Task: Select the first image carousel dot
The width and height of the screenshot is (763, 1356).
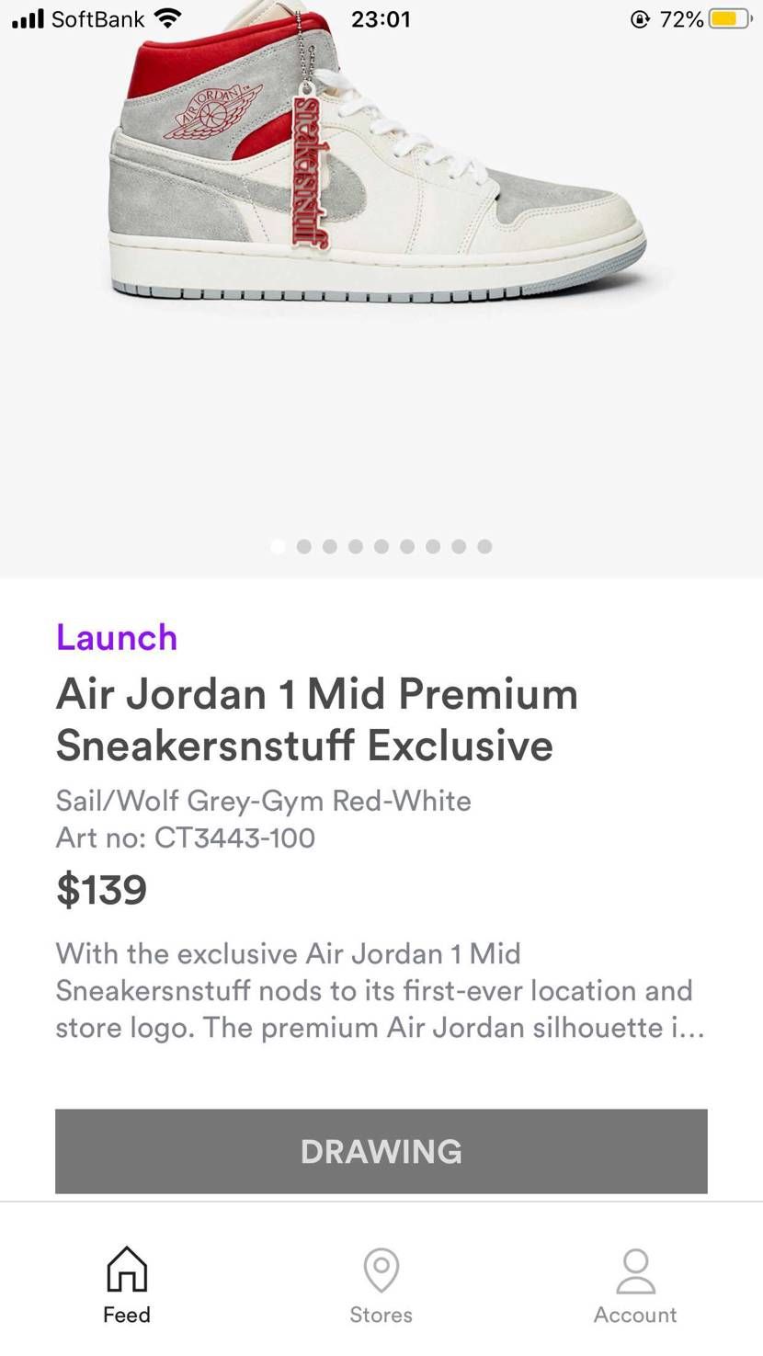Action: (279, 546)
